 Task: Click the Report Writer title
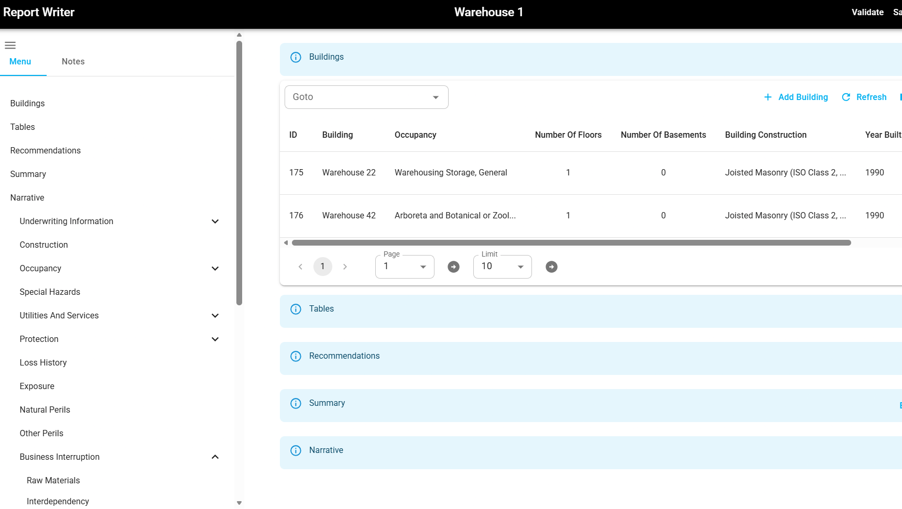pyautogui.click(x=39, y=12)
